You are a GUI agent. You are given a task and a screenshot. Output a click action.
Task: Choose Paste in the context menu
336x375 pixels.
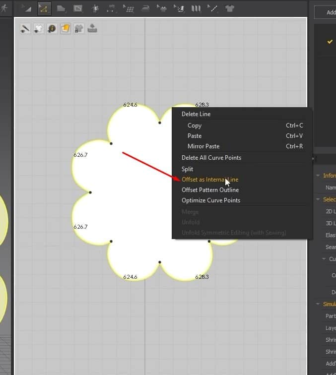tap(195, 136)
